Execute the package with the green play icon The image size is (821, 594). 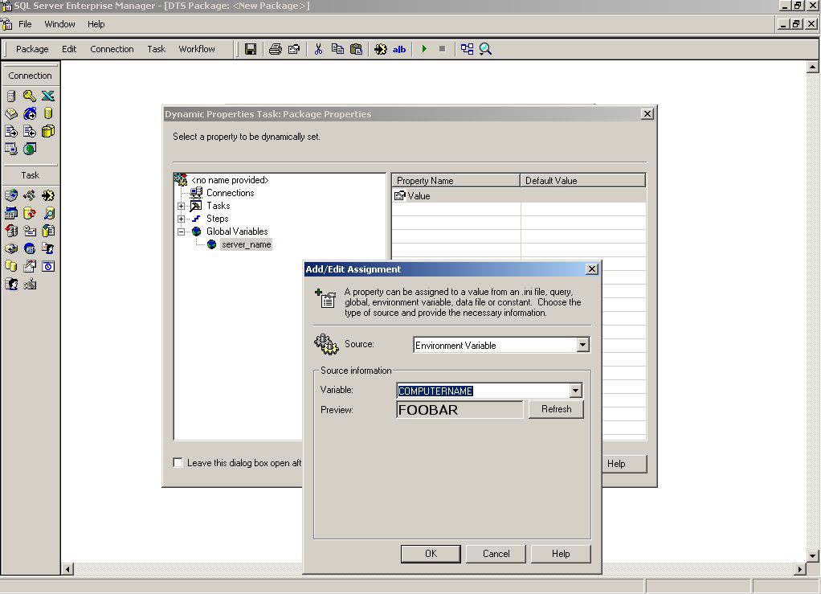coord(424,49)
